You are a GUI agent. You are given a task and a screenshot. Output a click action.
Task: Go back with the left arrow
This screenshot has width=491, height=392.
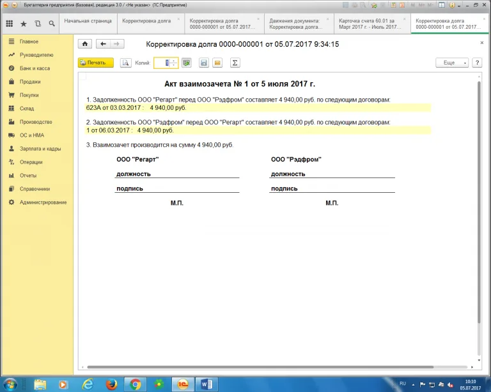point(102,44)
